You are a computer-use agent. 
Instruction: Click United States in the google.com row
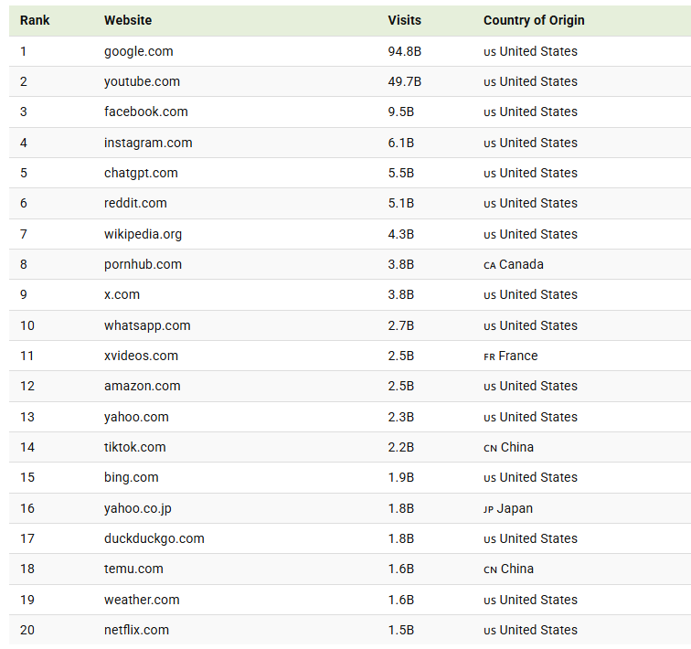pyautogui.click(x=530, y=51)
